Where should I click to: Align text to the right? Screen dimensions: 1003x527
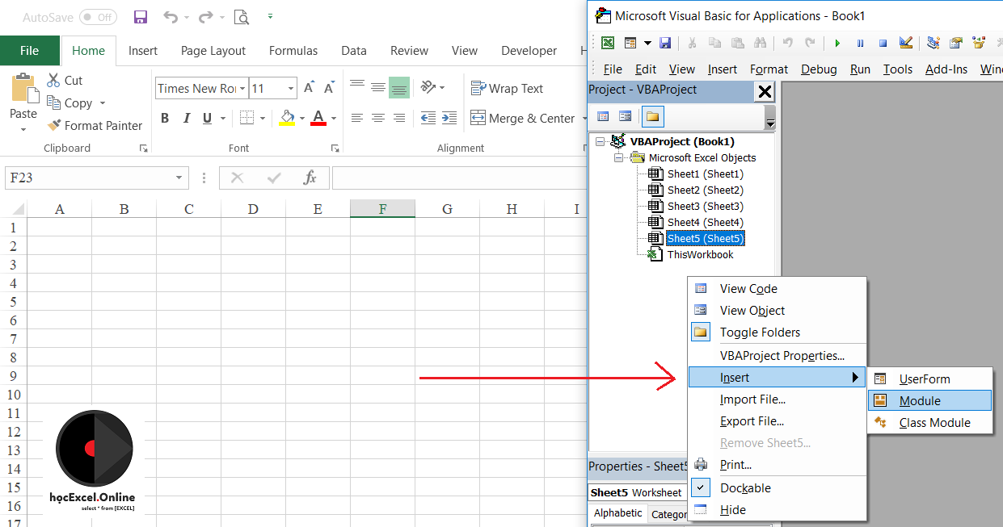tap(399, 118)
